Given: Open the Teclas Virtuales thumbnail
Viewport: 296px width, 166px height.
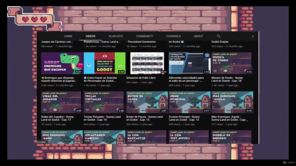Looking at the screenshot, I should [x=104, y=102].
